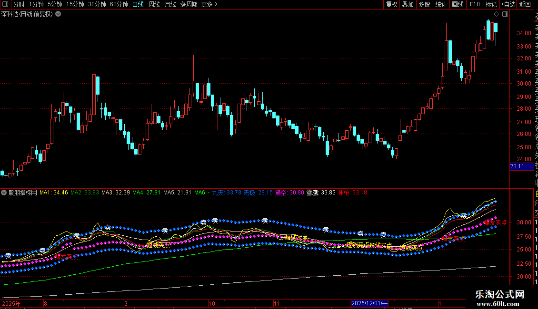Screen dimensions: 538x309
Task: Toggle the right info panel icon
Action: [505, 14]
